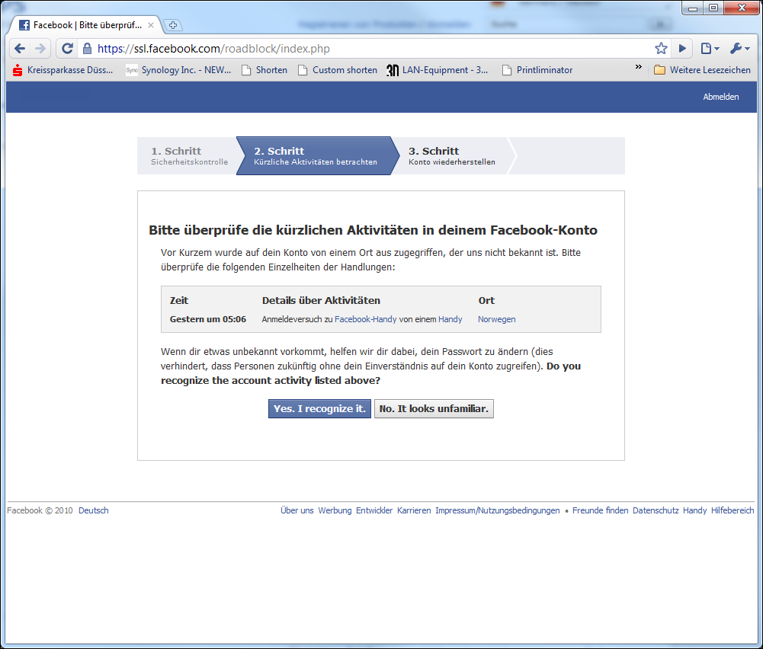Open the Kreissparkasse Düss... bookmark
This screenshot has height=649, width=763.
click(63, 70)
